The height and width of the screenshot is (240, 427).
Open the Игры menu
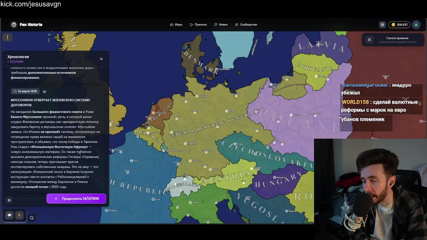(176, 25)
